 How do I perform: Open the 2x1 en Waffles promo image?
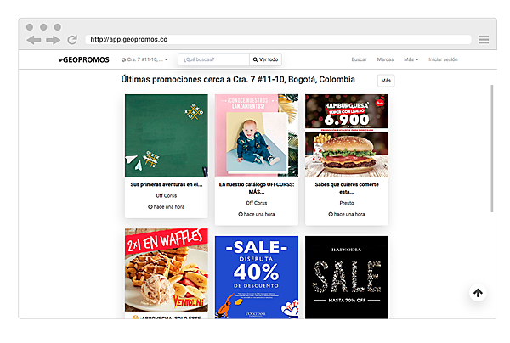pyautogui.click(x=167, y=270)
